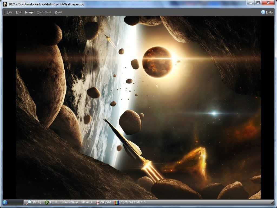Click the resize grip in status bar corner

[x=273, y=203]
